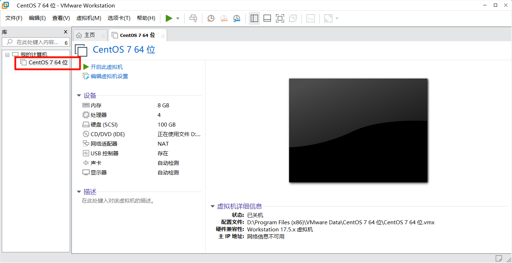
Task: Close the 主页 tab
Action: pyautogui.click(x=103, y=36)
